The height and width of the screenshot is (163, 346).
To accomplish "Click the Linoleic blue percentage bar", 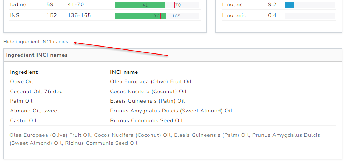I will 289,5.
